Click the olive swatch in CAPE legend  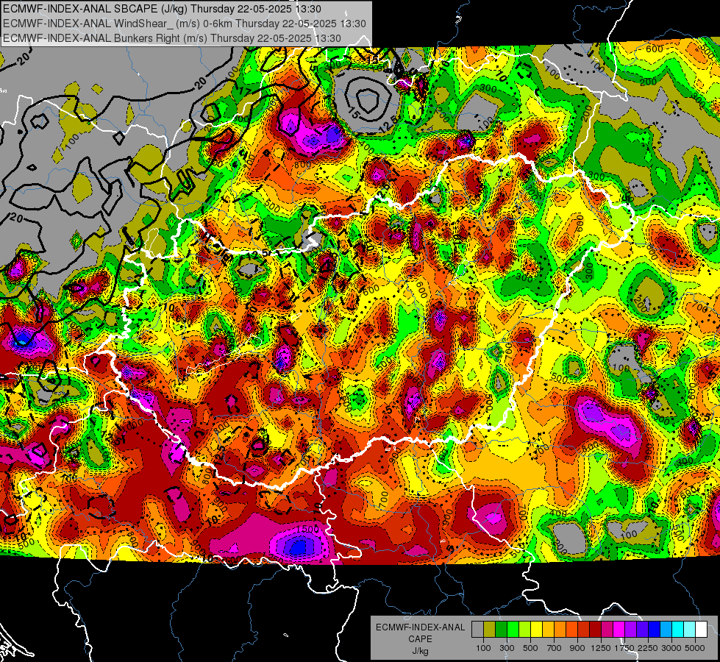[x=489, y=630]
